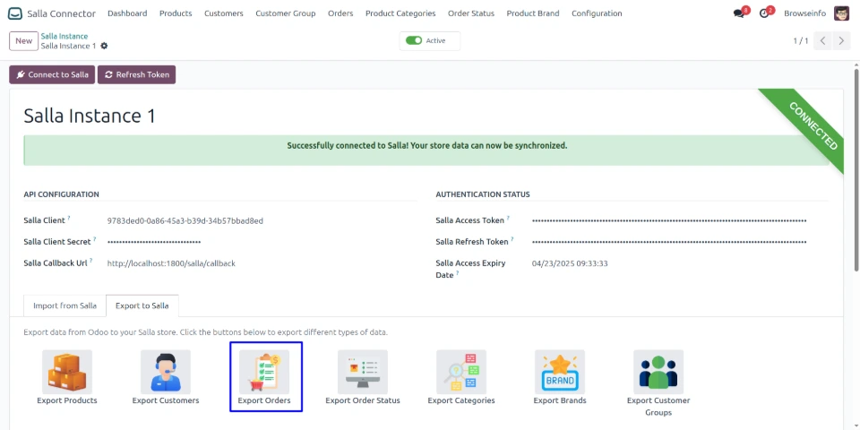Go to the next record arrow
The width and height of the screenshot is (860, 430).
(842, 40)
